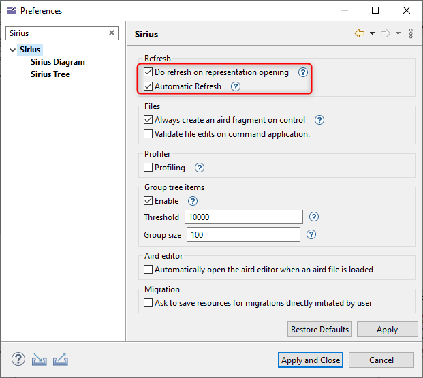Open help for Threshold field
This screenshot has width=423, height=378.
click(314, 217)
